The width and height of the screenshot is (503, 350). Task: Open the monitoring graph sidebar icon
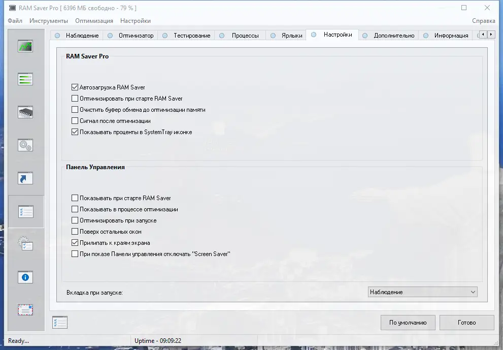25,46
